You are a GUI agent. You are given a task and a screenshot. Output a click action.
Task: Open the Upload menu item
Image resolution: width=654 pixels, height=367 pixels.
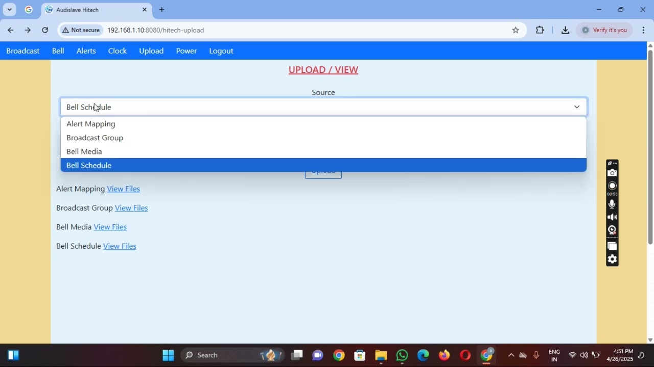[151, 51]
